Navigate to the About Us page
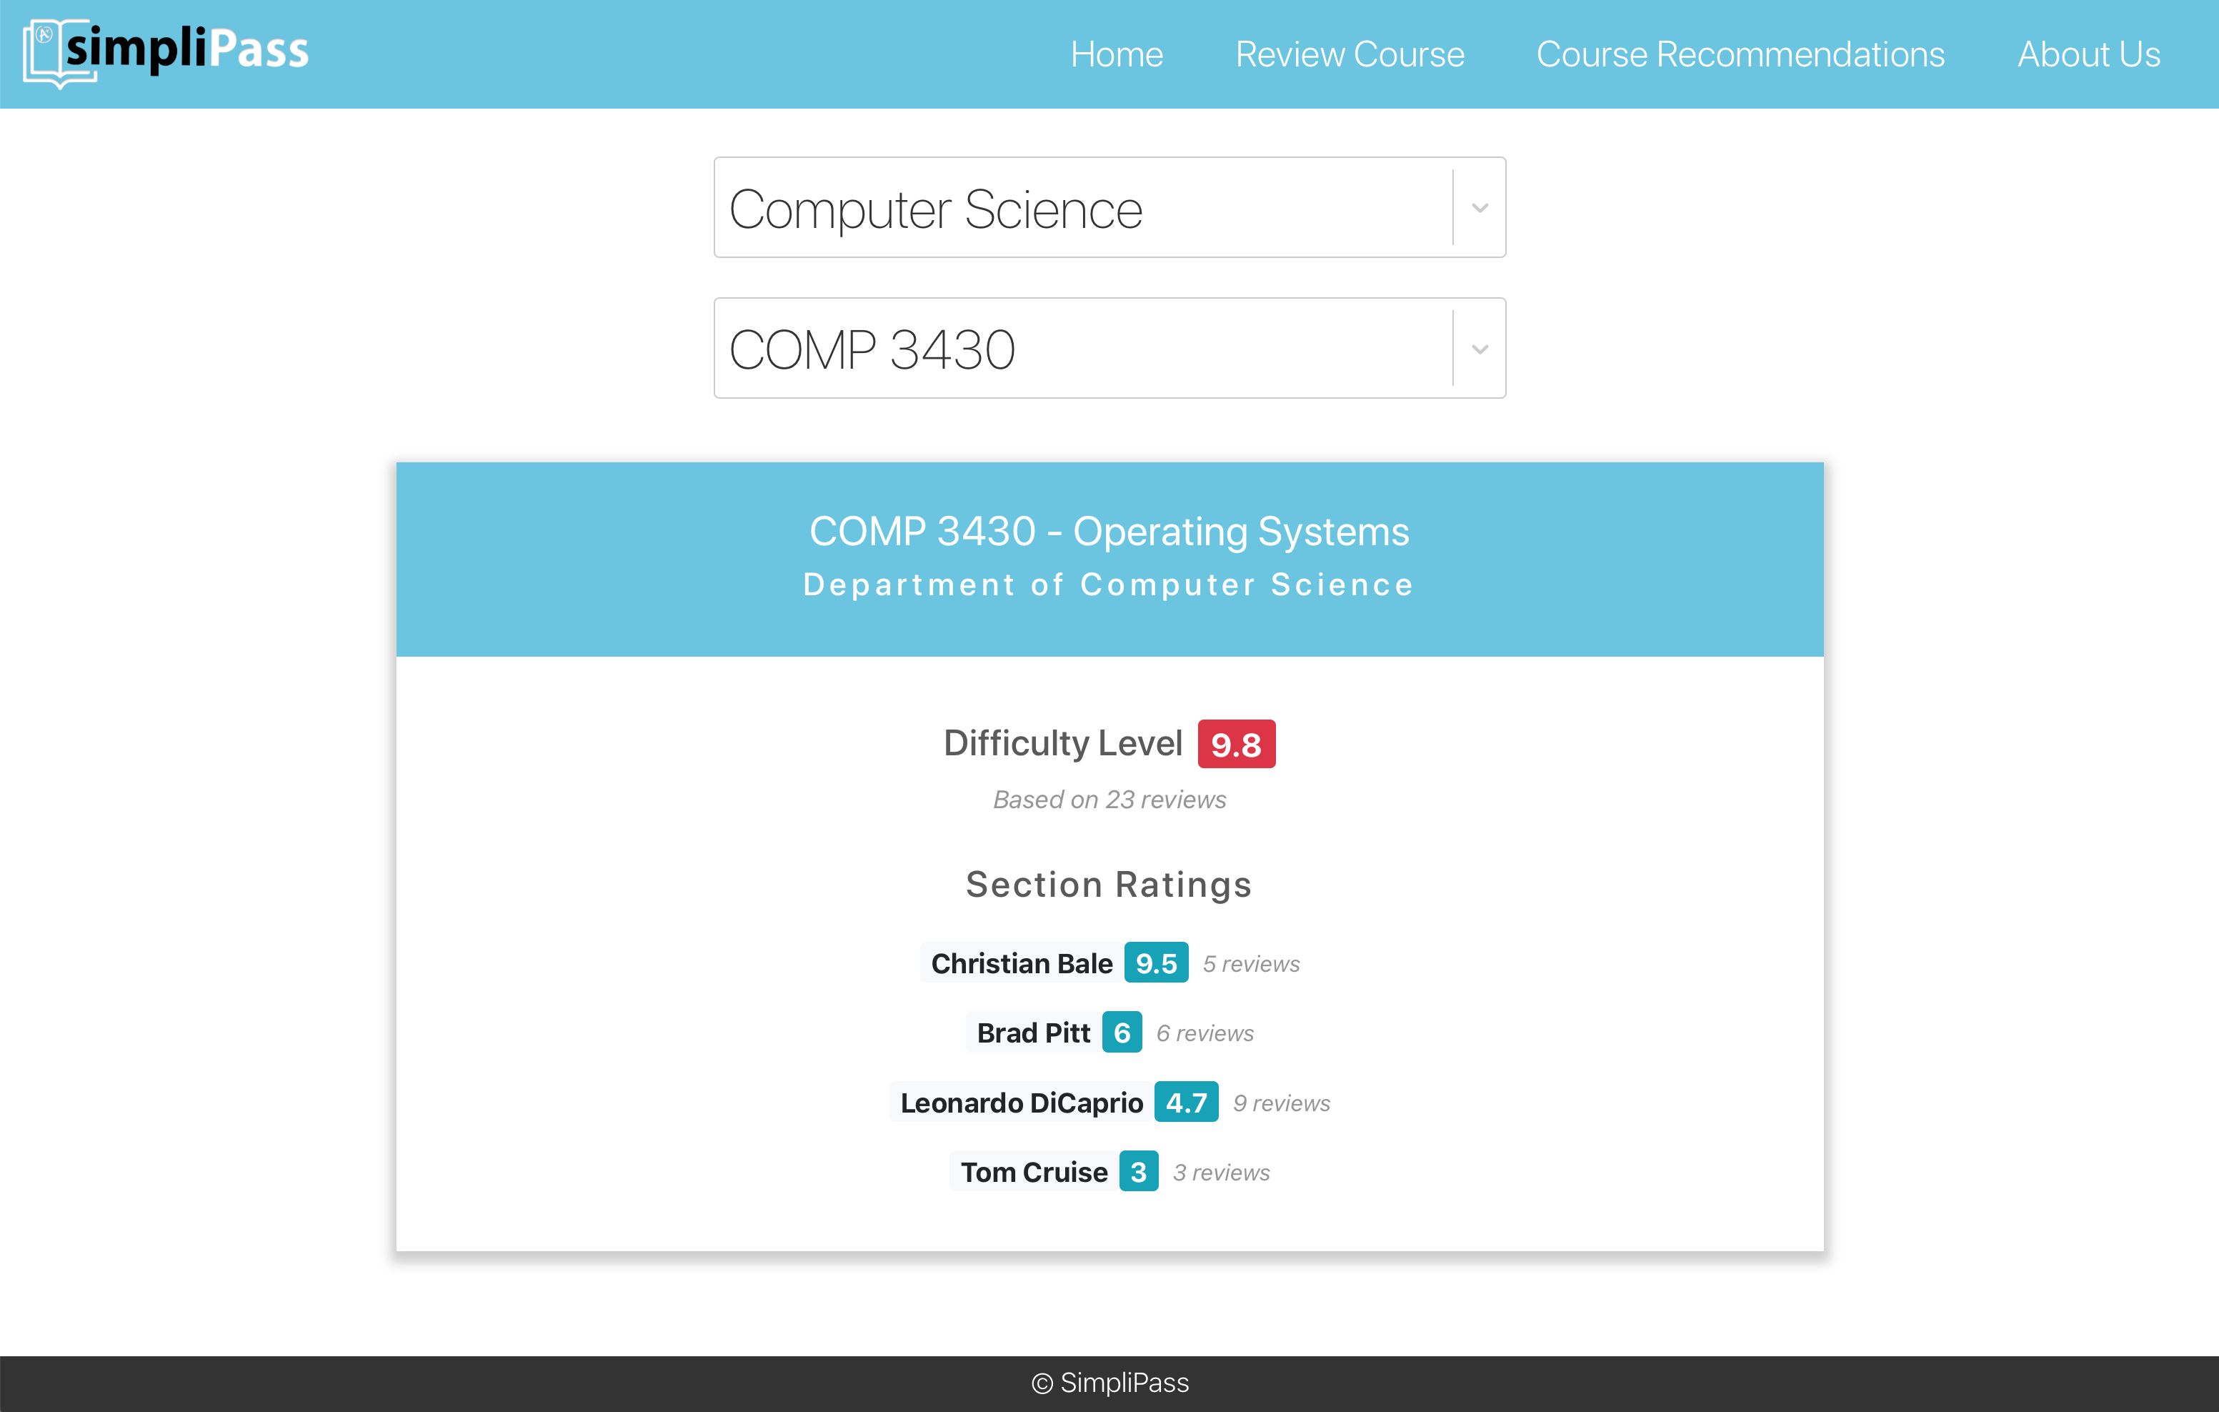Viewport: 2219px width, 1412px height. pyautogui.click(x=2088, y=54)
